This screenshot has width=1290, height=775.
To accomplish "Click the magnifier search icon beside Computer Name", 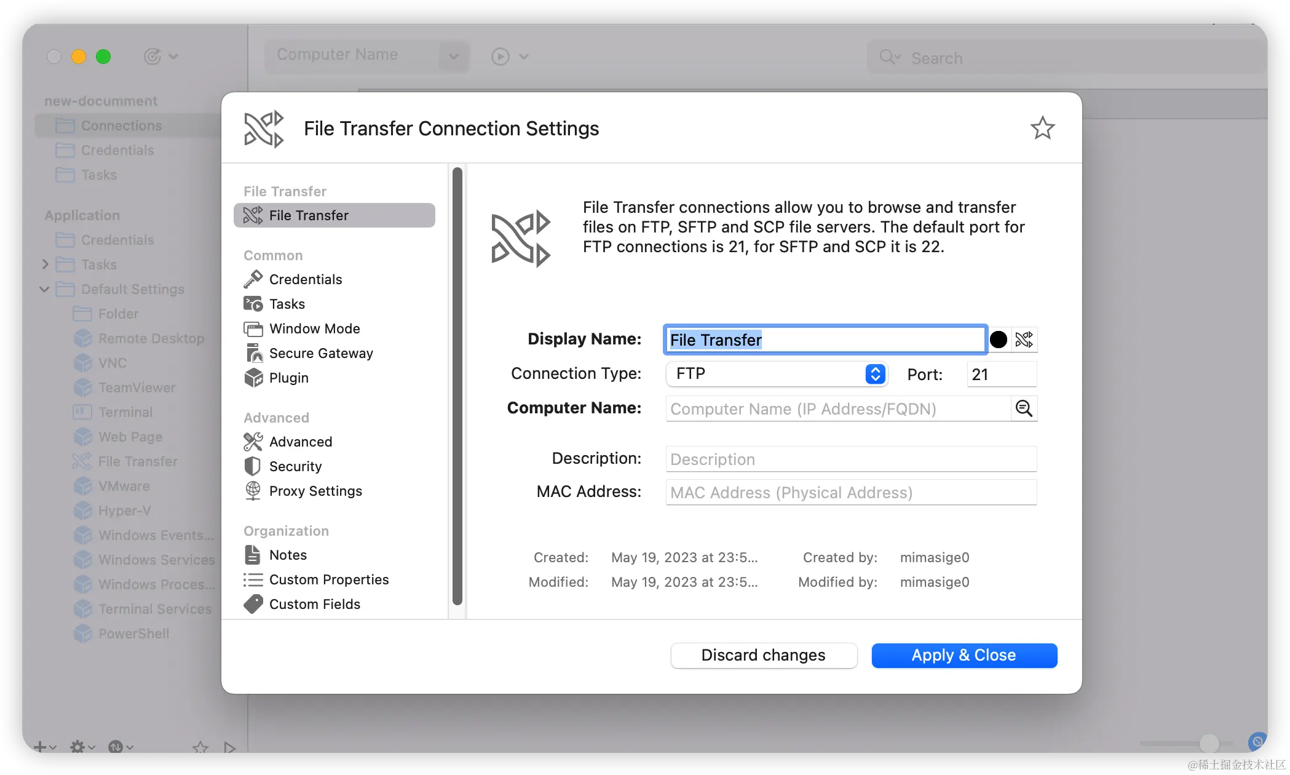I will tap(1024, 408).
